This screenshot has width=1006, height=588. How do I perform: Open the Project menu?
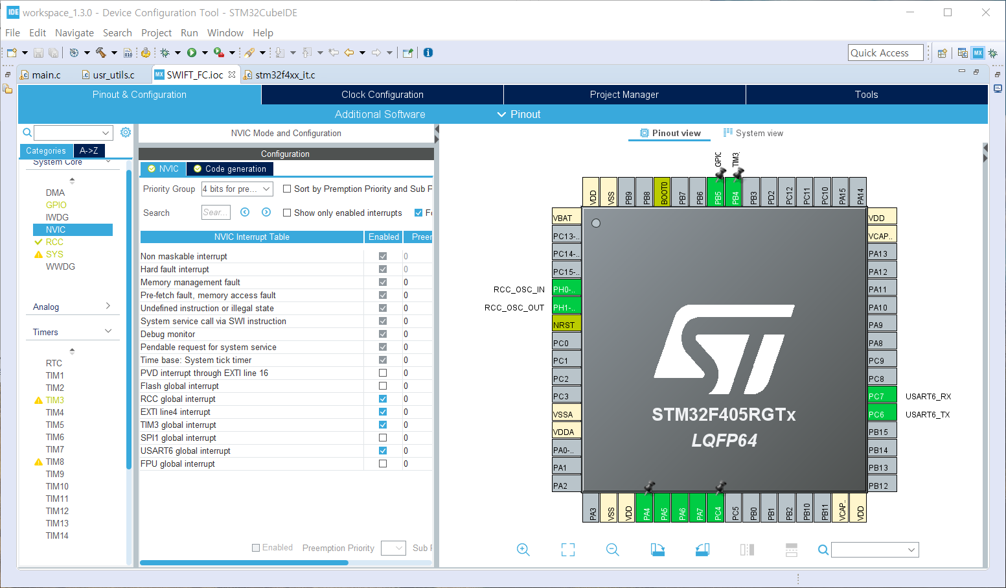tap(156, 32)
